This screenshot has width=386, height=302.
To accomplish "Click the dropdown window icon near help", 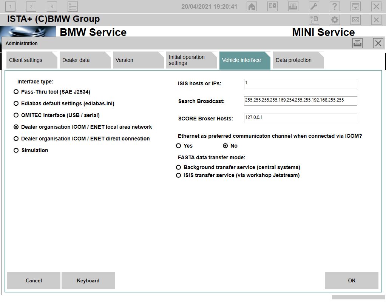I will [x=355, y=6].
